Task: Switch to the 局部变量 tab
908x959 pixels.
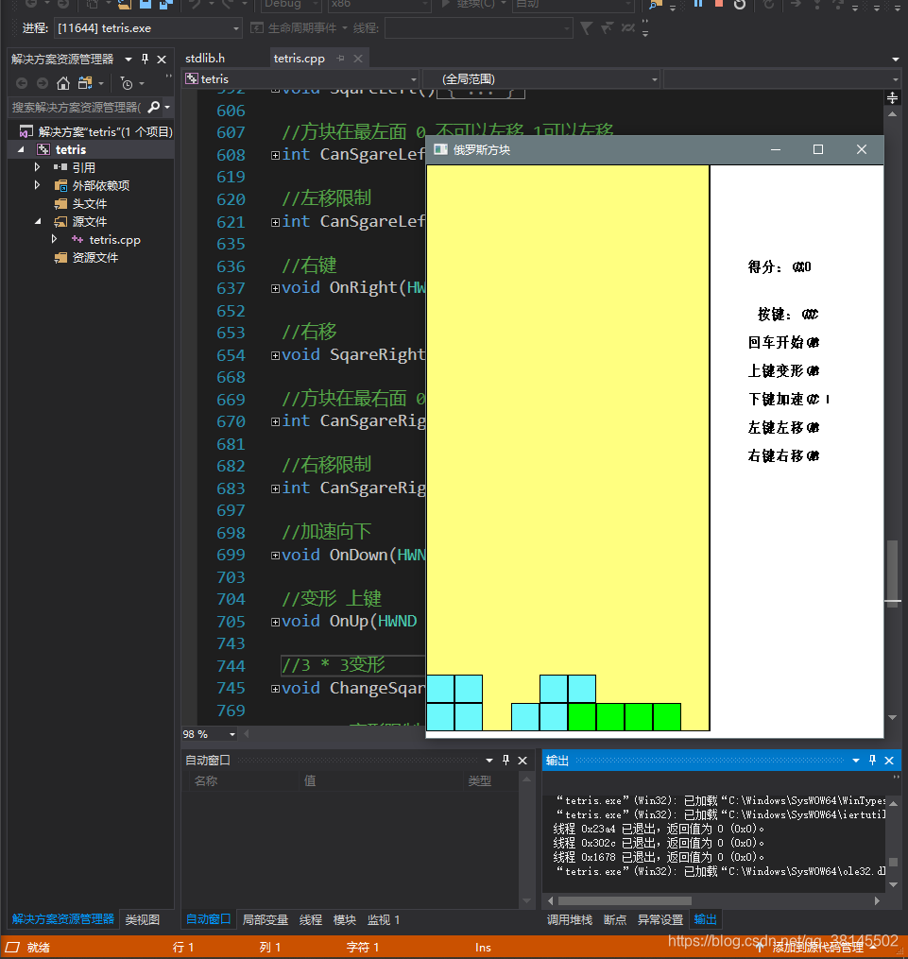Action: [x=265, y=919]
